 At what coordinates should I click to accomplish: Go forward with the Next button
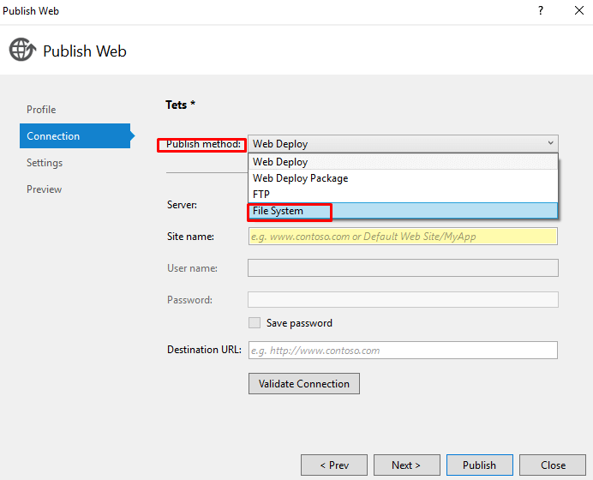click(x=406, y=465)
